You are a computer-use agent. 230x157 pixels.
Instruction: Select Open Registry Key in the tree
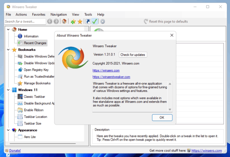coord(36,70)
